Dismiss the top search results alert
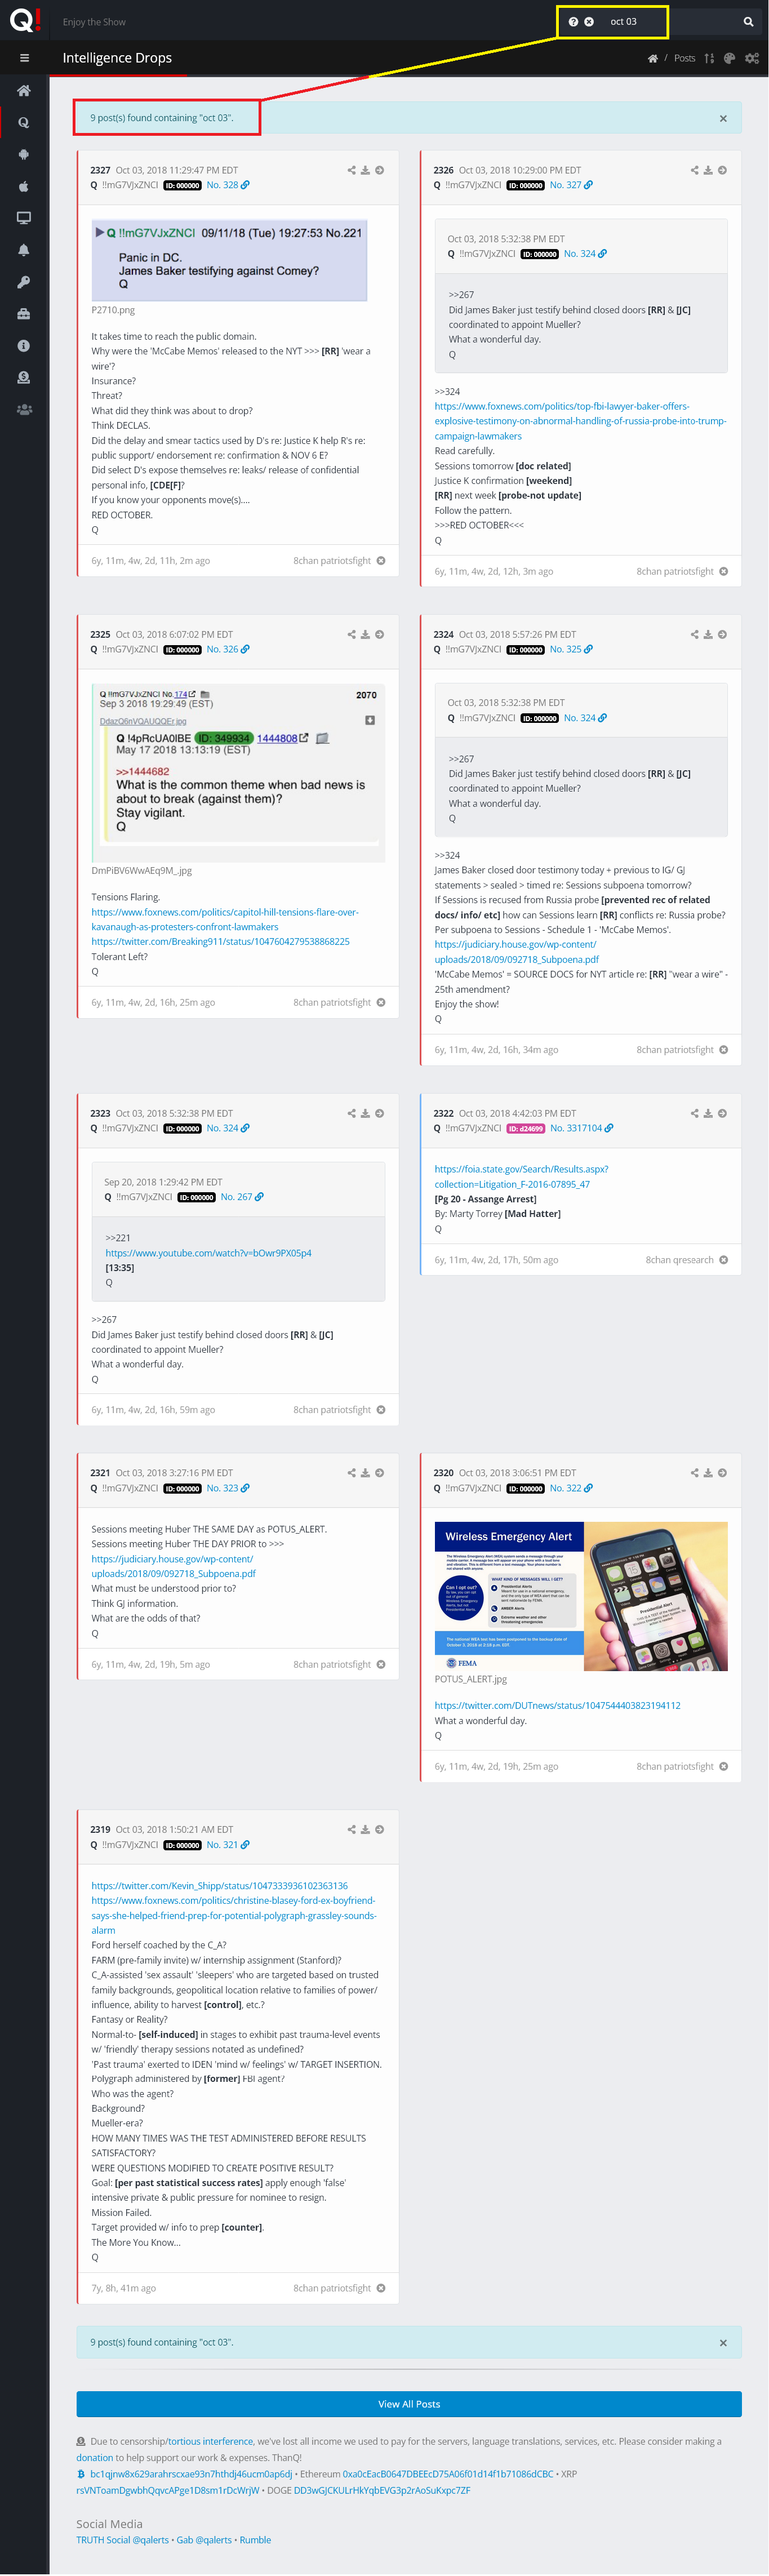This screenshot has height=2576, width=769. (x=723, y=119)
